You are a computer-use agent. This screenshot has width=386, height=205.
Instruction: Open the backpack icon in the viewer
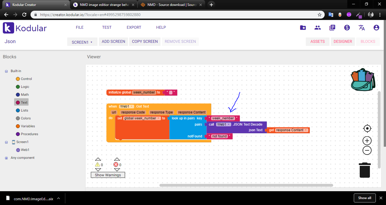tap(363, 80)
